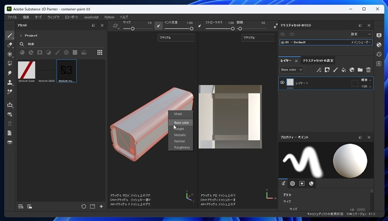
Task: Open the History panel clock icon
Action: tap(379, 54)
